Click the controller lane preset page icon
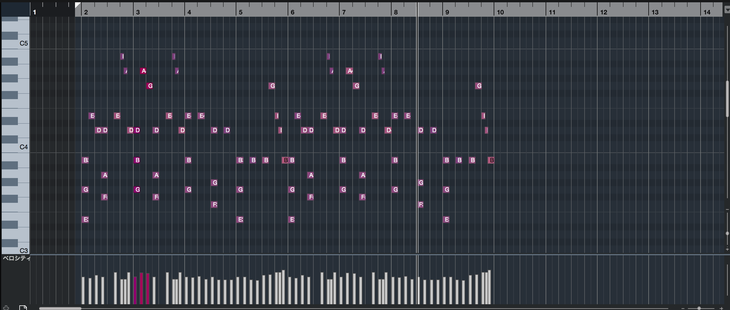Screen dimensions: 730x310 (x=23, y=307)
